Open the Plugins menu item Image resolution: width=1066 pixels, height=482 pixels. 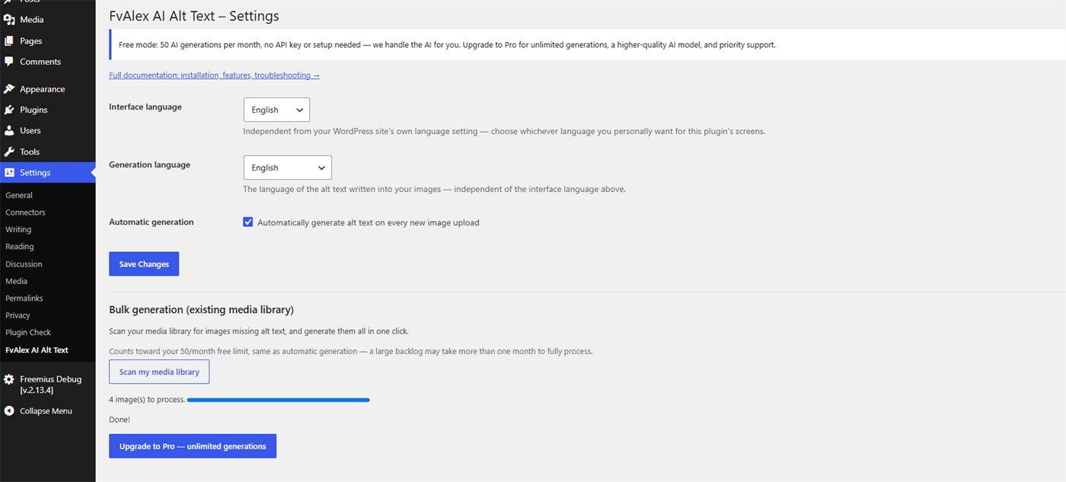tap(48, 110)
